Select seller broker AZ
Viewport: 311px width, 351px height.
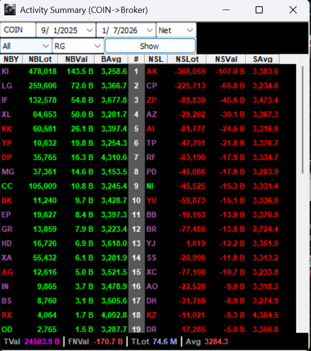(151, 115)
